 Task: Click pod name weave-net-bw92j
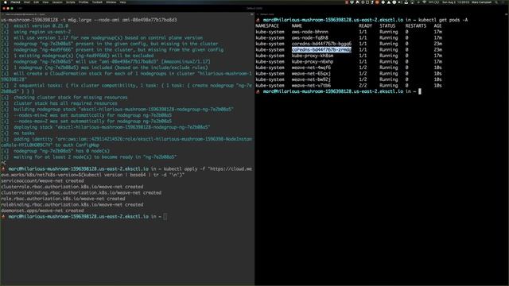coord(311,79)
